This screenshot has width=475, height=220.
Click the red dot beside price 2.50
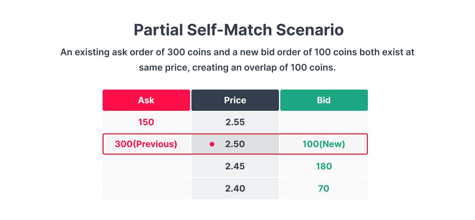pyautogui.click(x=212, y=144)
